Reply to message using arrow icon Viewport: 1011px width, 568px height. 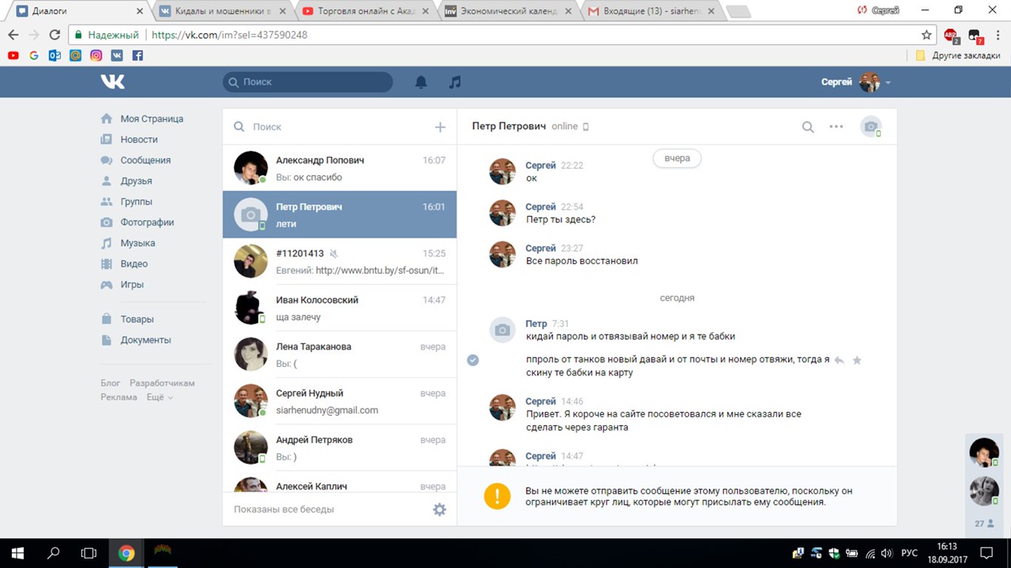[840, 360]
